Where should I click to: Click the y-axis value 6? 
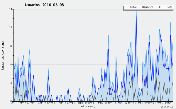click(11, 65)
